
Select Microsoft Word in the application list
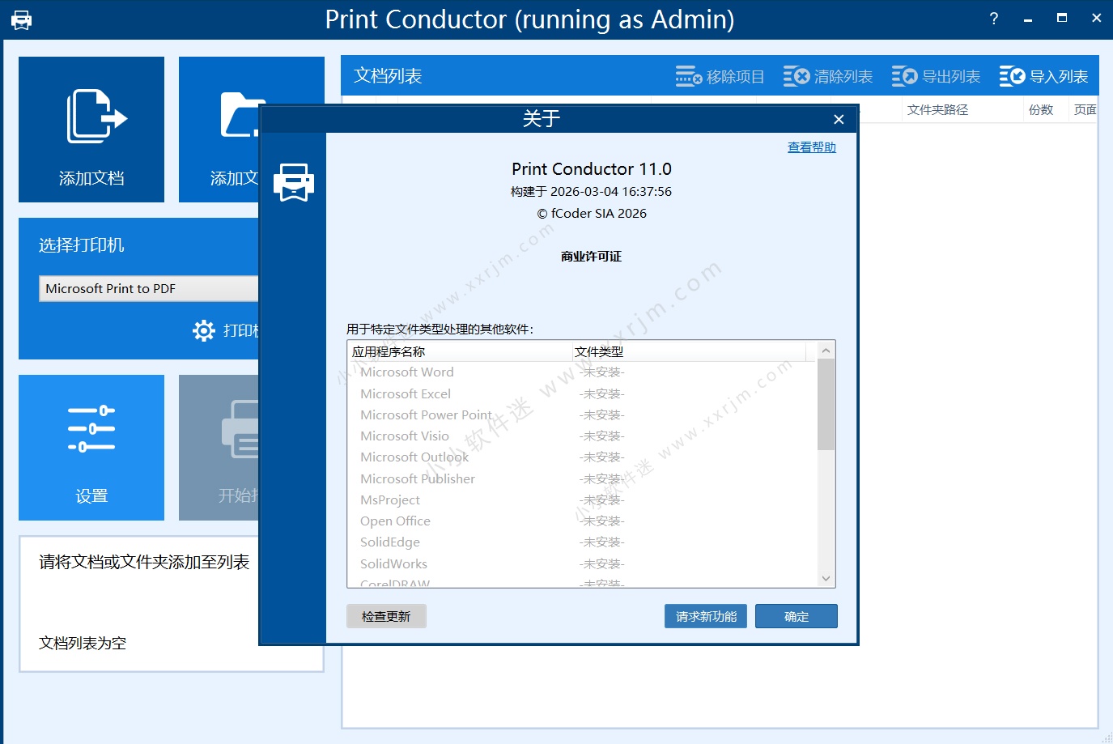tap(407, 372)
